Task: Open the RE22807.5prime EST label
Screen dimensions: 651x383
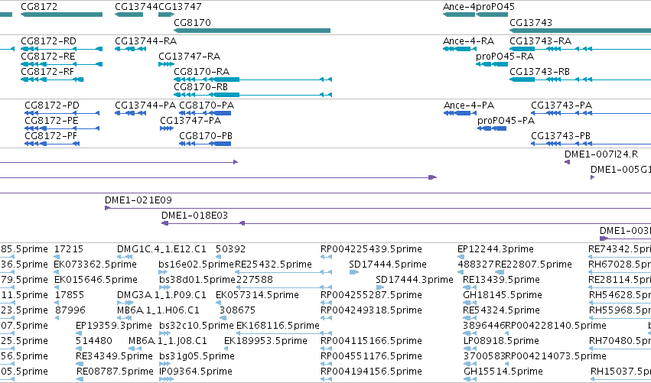Action: (533, 265)
